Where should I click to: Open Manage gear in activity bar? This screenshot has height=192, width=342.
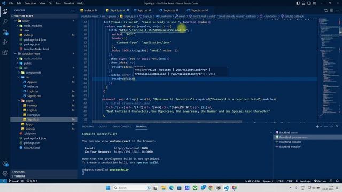click(x=5, y=173)
